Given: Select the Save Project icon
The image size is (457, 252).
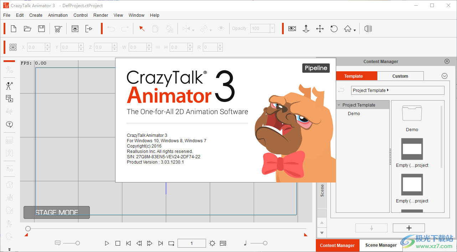Looking at the screenshot, I should coord(41,29).
